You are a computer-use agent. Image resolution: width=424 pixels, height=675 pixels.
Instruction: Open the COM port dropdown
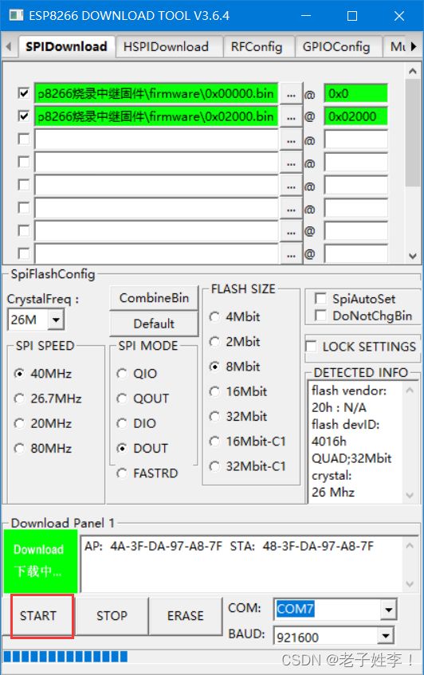pyautogui.click(x=388, y=610)
